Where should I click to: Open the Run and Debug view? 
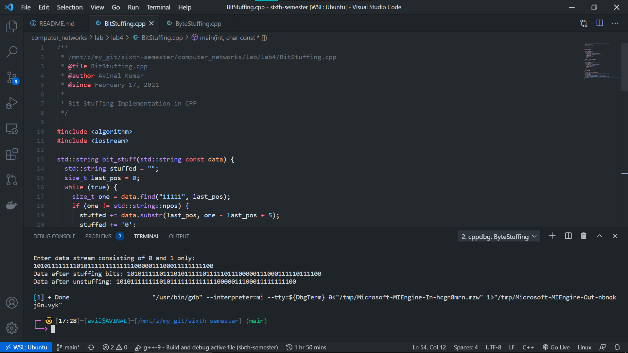pyautogui.click(x=12, y=103)
